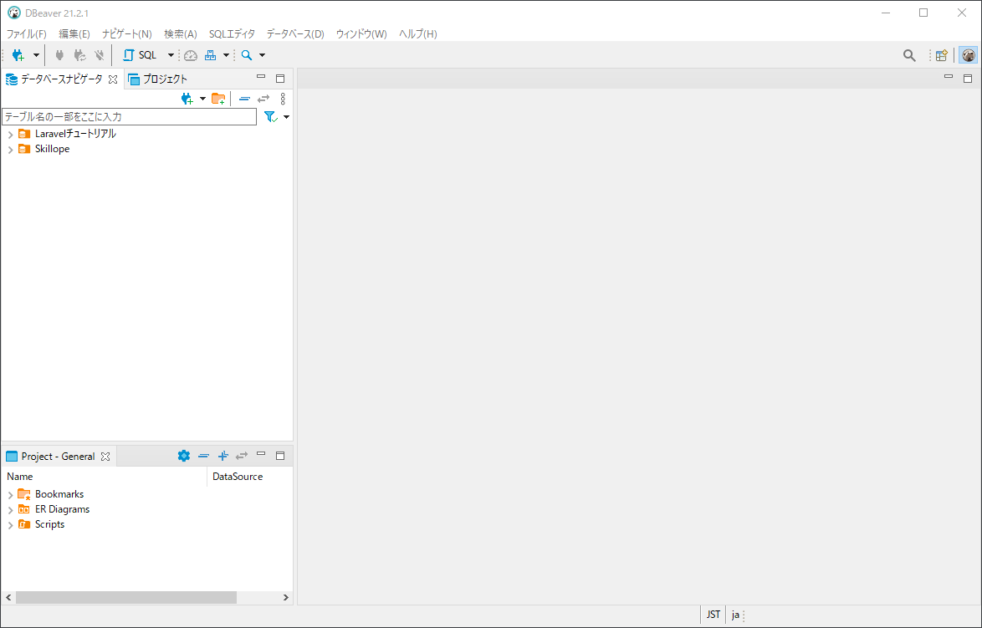Screen dimensions: 982x628
Task: Open the ファイル(F) menu
Action: pyautogui.click(x=26, y=33)
